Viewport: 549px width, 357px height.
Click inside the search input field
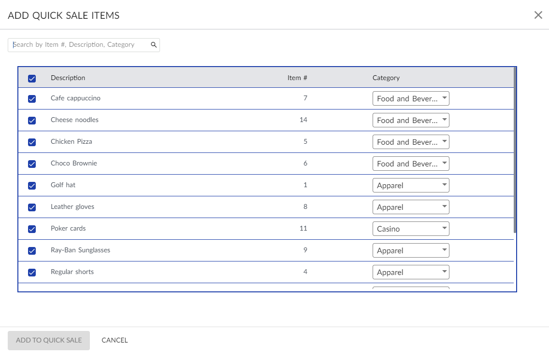(77, 44)
